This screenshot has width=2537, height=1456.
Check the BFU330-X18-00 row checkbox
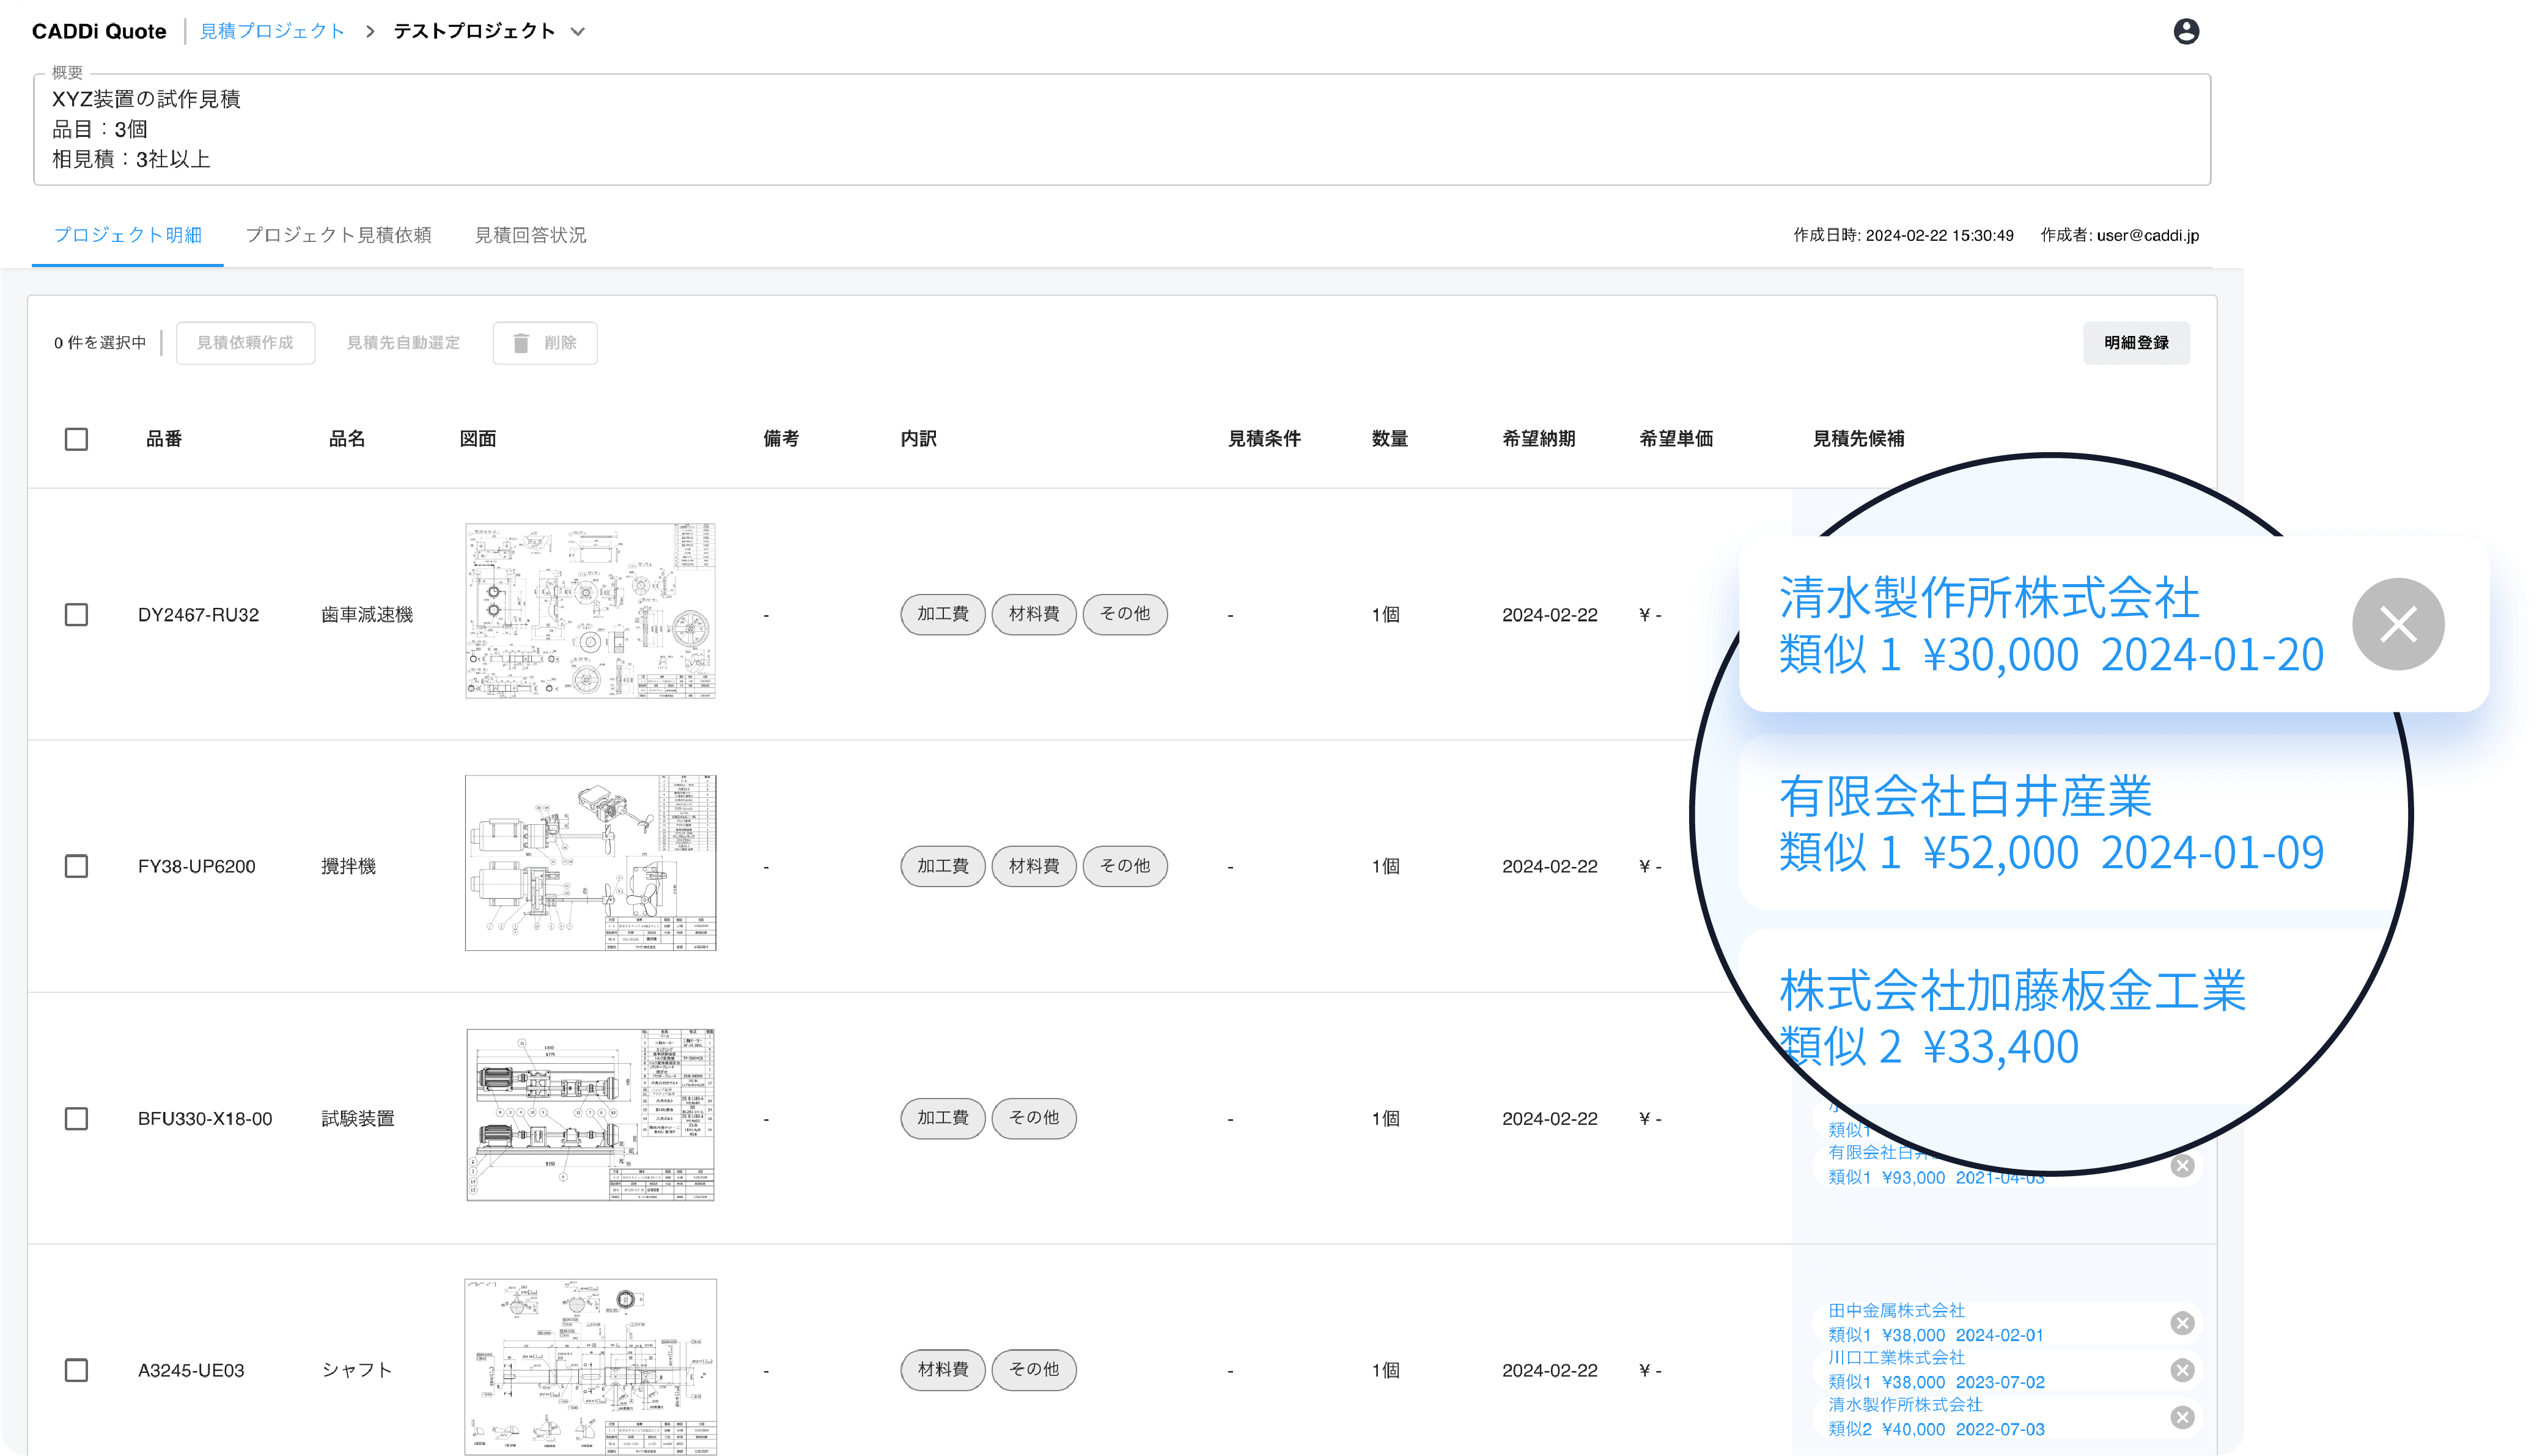[x=76, y=1118]
